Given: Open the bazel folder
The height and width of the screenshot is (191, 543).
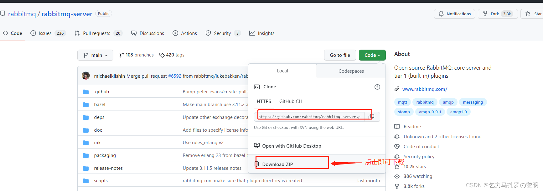Looking at the screenshot, I should tap(100, 105).
